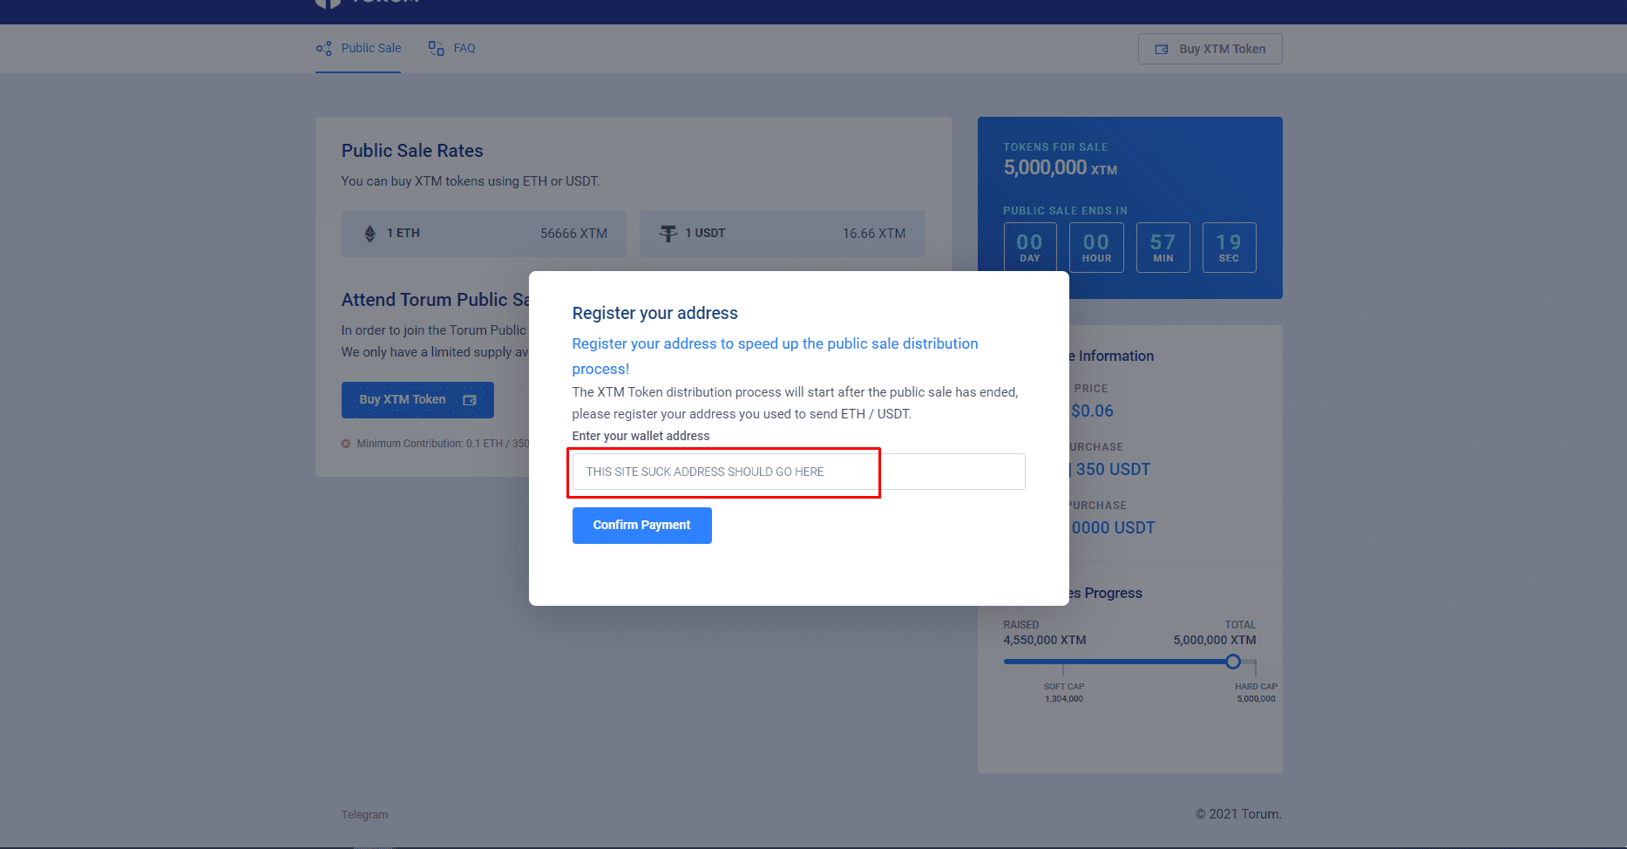Click the FAQ icon in navigation
Image resolution: width=1627 pixels, height=849 pixels.
436,48
